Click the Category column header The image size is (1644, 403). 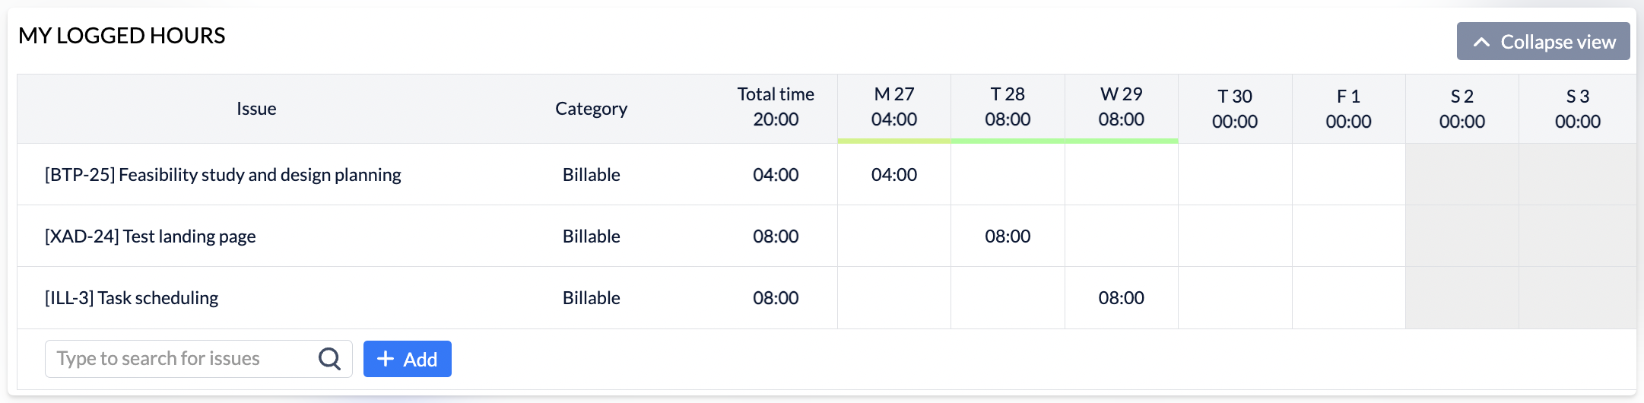[x=591, y=109]
